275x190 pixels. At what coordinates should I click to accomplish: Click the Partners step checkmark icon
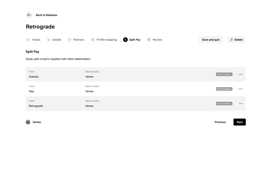click(x=70, y=40)
